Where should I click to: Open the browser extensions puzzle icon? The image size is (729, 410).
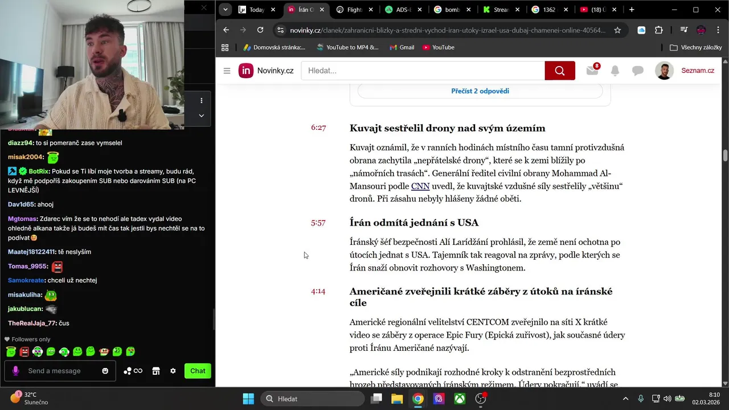click(659, 30)
